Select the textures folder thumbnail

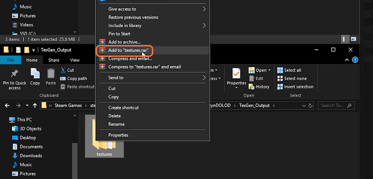click(x=104, y=136)
